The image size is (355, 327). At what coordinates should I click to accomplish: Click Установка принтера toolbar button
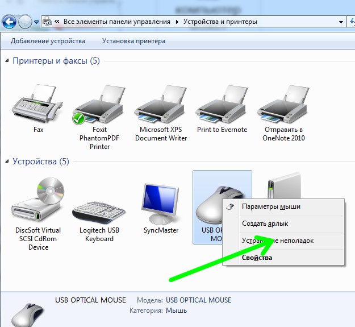(133, 41)
